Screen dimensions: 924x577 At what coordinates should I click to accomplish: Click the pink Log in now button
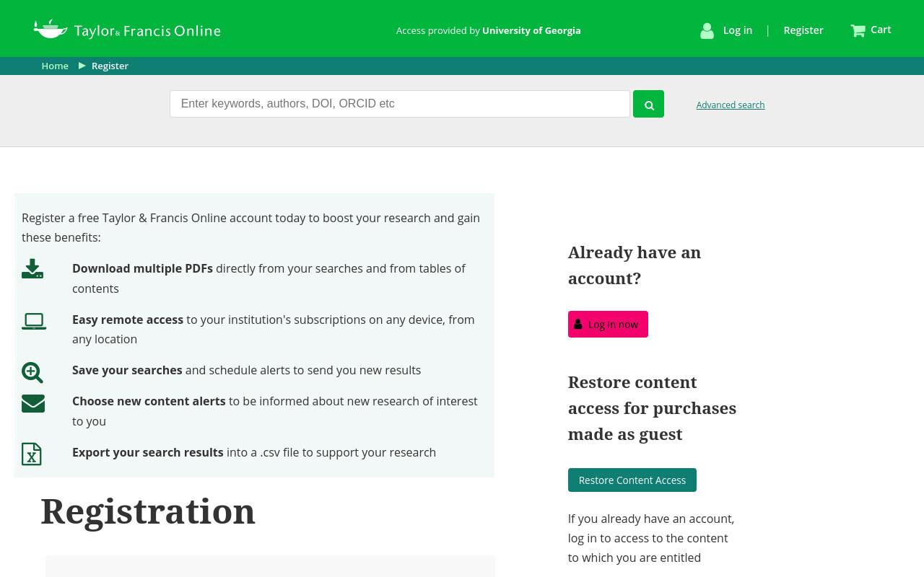coord(608,325)
